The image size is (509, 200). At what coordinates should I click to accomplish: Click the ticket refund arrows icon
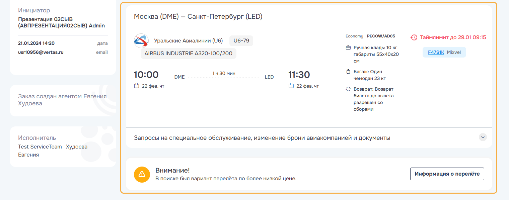coord(348,89)
